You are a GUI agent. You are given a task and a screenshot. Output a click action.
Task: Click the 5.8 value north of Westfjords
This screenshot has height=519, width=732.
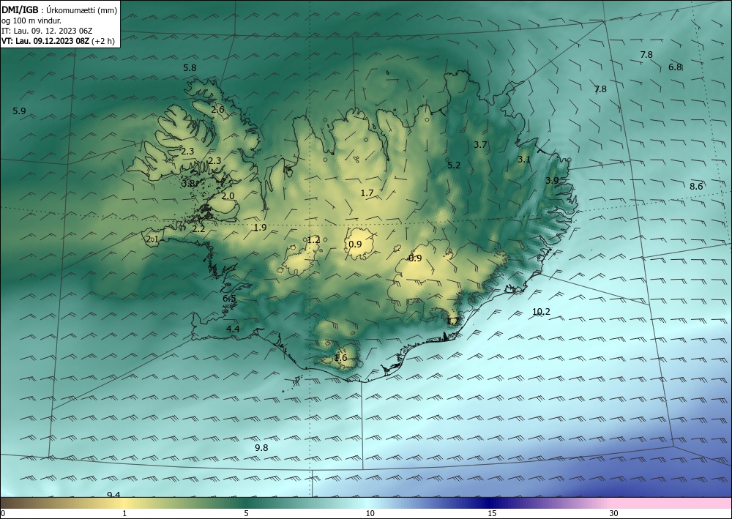[x=190, y=67]
